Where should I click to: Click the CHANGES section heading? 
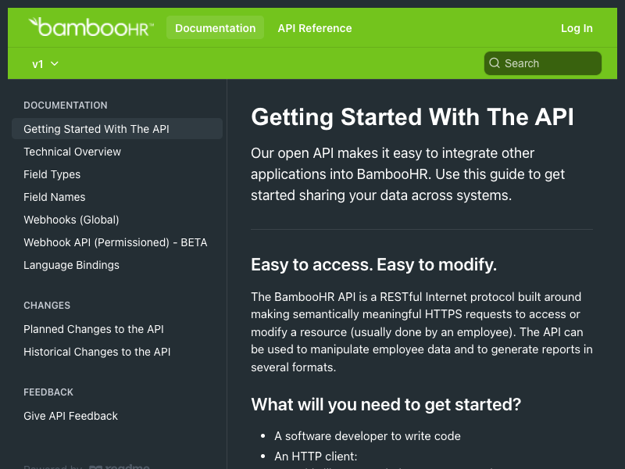(x=47, y=306)
